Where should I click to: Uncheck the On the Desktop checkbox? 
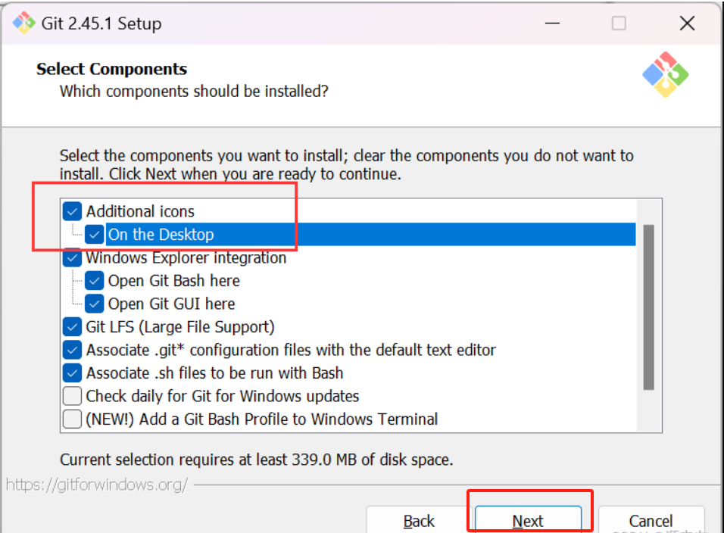point(95,235)
